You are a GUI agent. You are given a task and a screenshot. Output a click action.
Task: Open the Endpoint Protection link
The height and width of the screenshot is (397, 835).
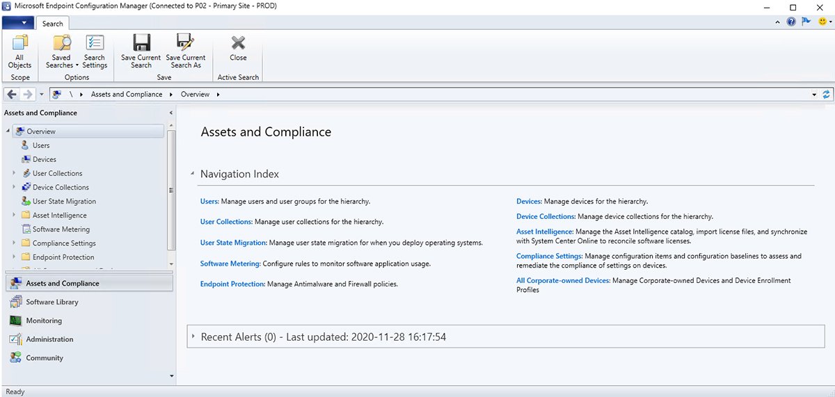point(232,284)
